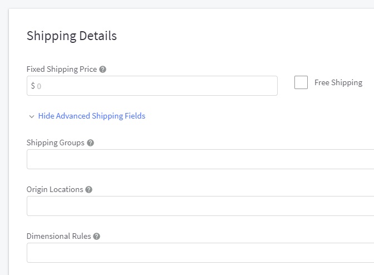This screenshot has height=275, width=374.
Task: Click the placeholder 0 in the price field
Action: 40,86
